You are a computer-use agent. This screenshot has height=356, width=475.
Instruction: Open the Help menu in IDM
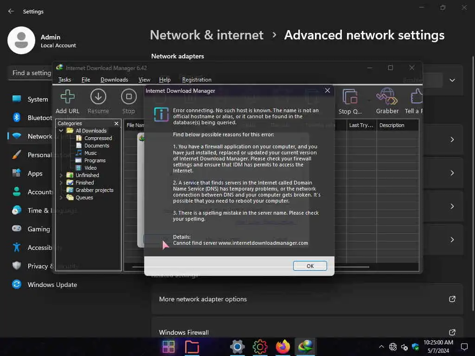pyautogui.click(x=165, y=80)
